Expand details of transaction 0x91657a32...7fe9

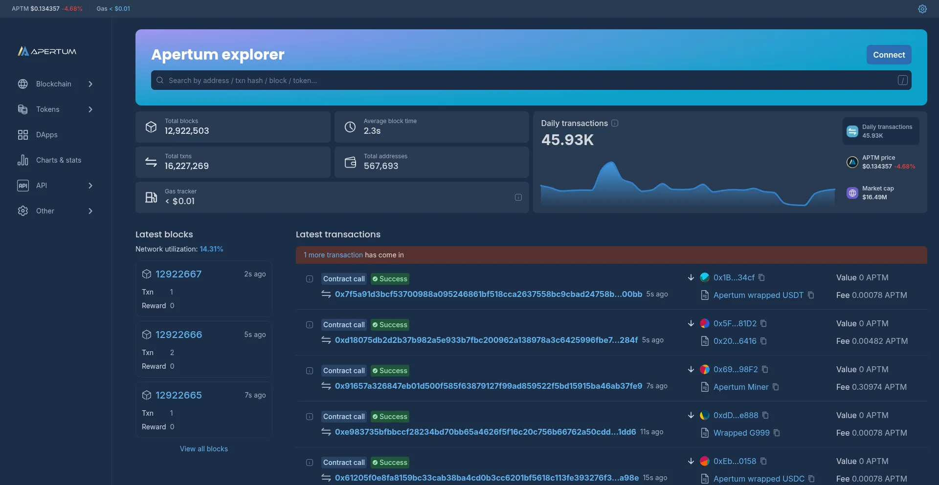(x=310, y=371)
